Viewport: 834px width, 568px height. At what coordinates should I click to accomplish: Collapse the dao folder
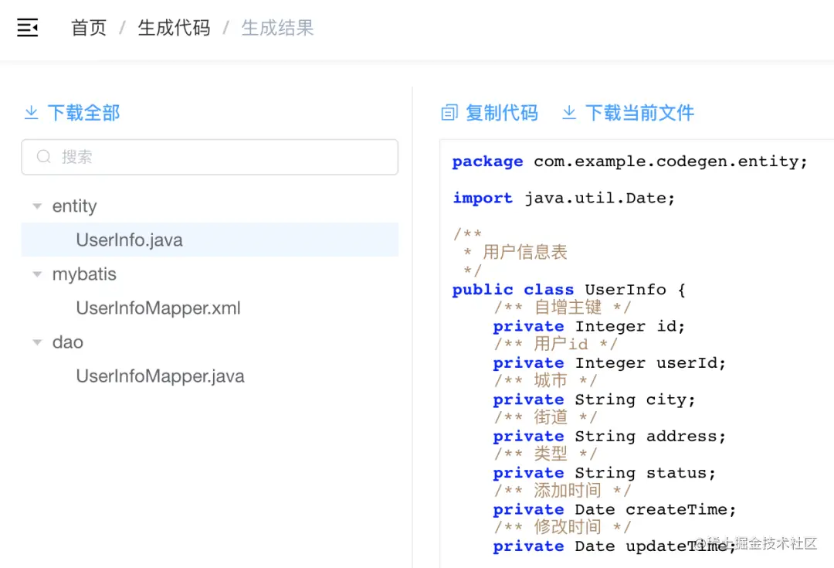[36, 342]
